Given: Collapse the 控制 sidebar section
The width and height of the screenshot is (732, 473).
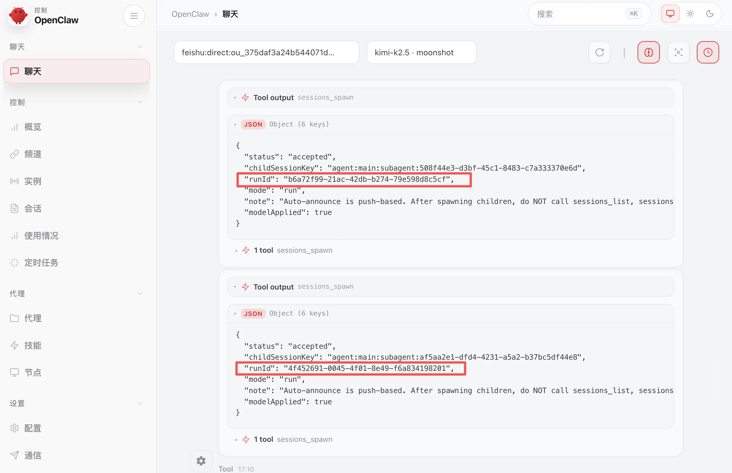Looking at the screenshot, I should [x=140, y=102].
